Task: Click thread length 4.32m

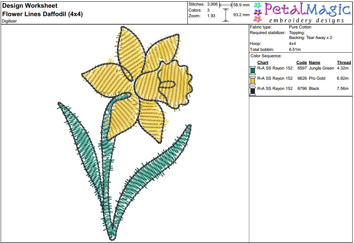Action: click(x=342, y=68)
